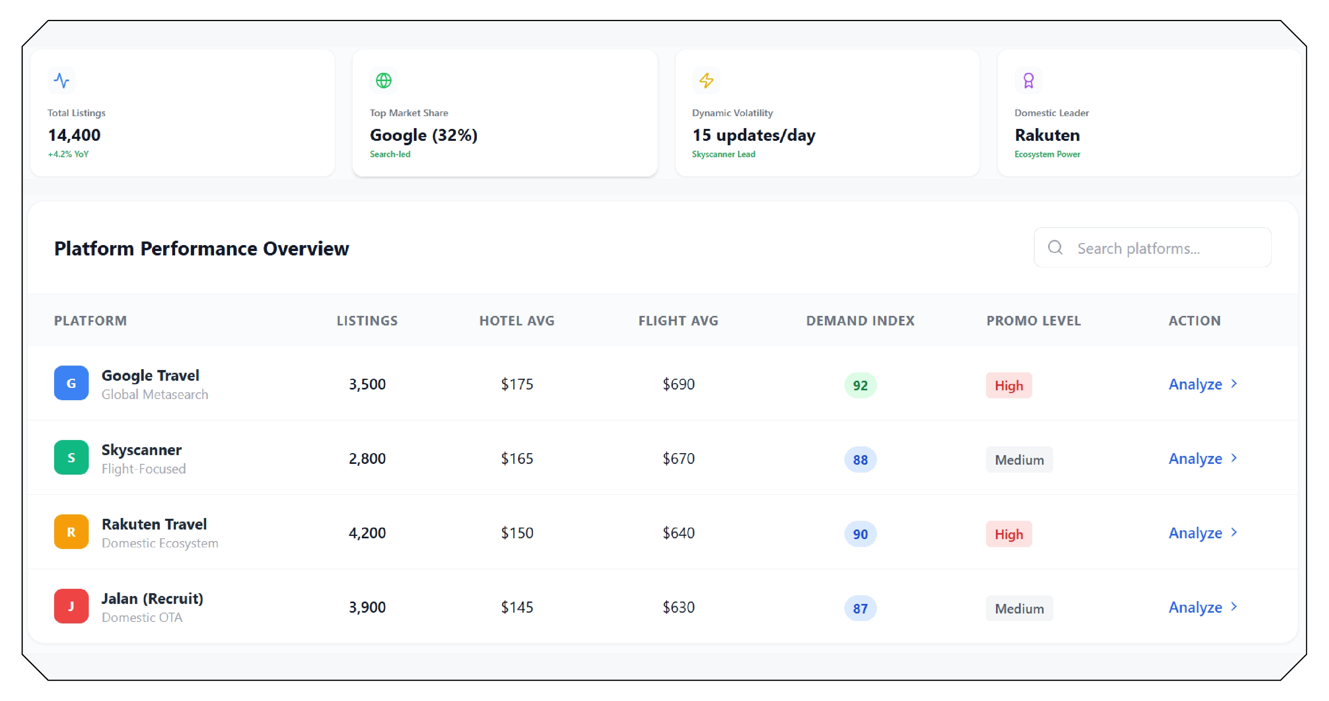This screenshot has width=1329, height=701.
Task: Select the Google Travel platform name
Action: pos(150,376)
